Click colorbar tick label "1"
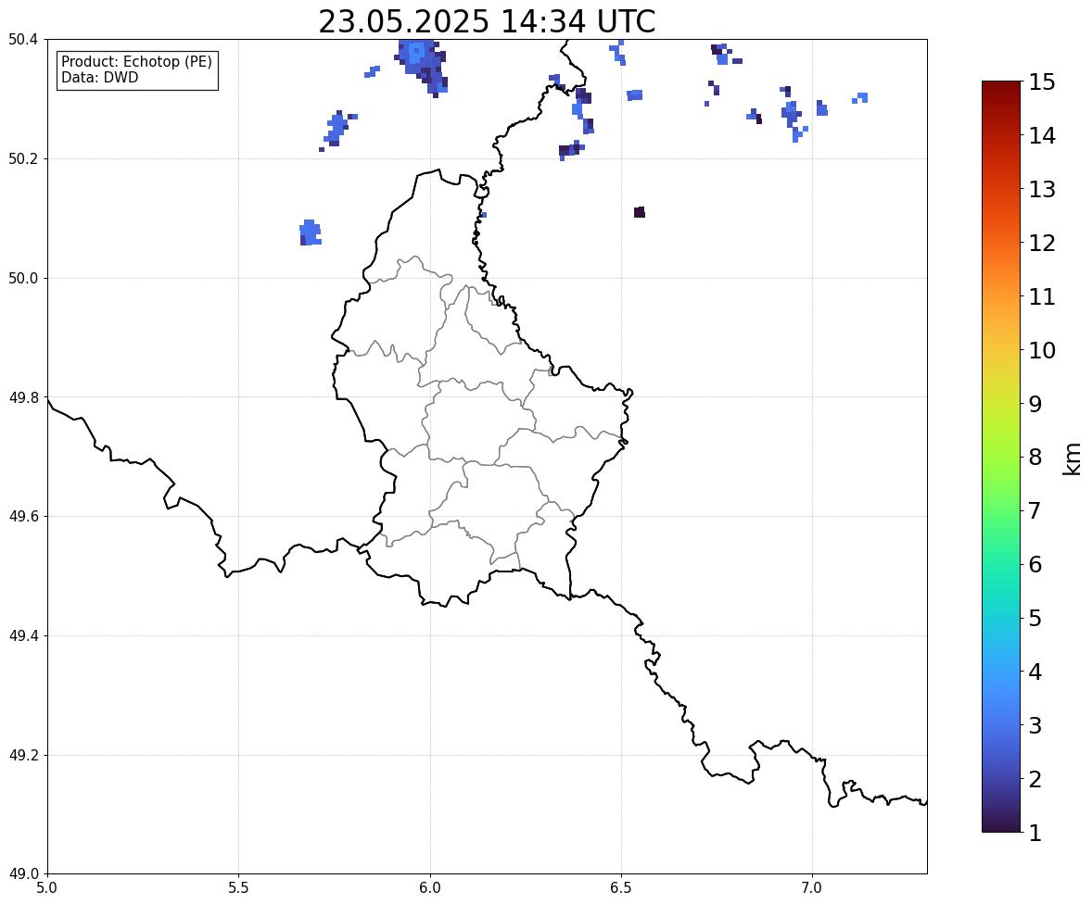Screen dimensions: 1092x904 [1035, 833]
